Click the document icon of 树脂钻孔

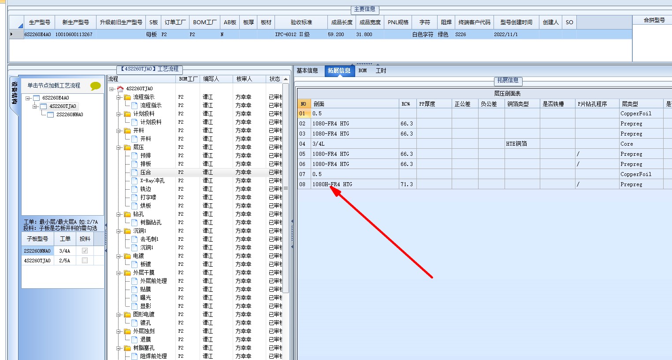135,223
